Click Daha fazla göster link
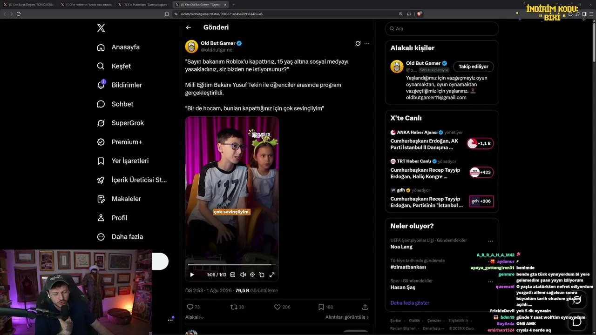The image size is (596, 335). pos(410,303)
